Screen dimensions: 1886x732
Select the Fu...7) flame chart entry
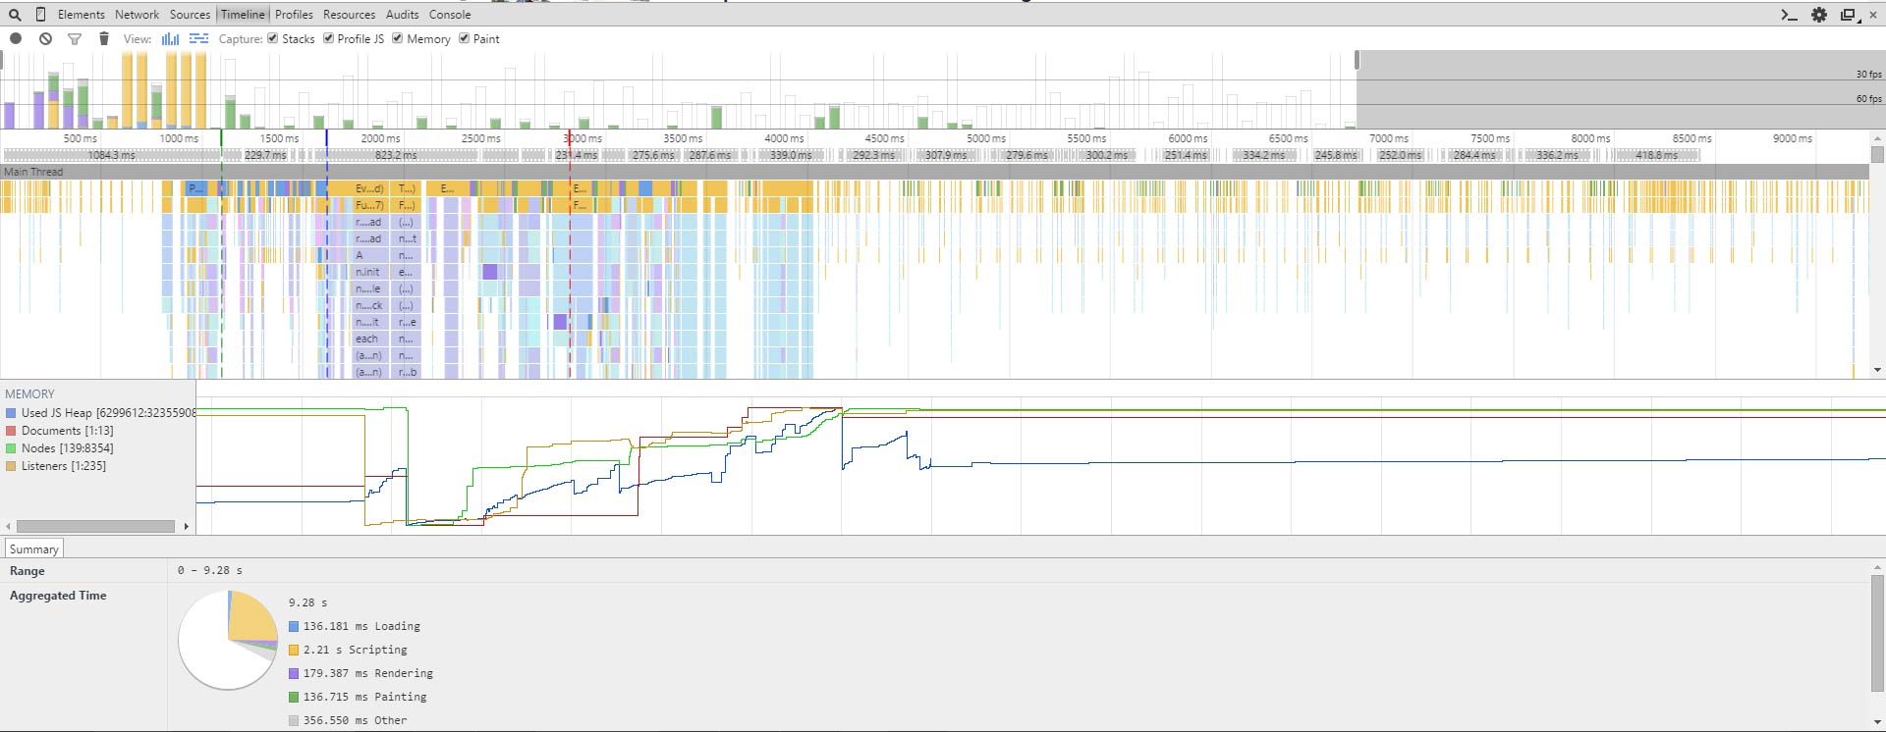pyautogui.click(x=369, y=205)
